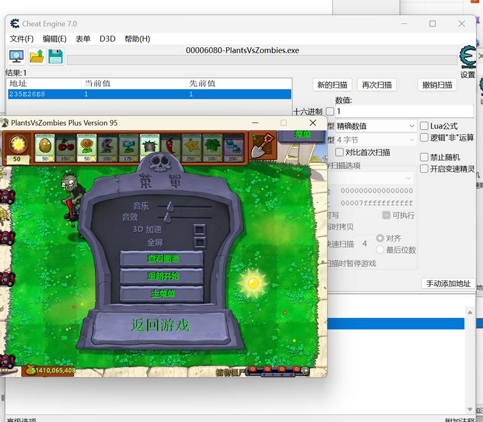This screenshot has width=483, height=422.
Task: Pick up the shovel tool
Action: (x=262, y=146)
